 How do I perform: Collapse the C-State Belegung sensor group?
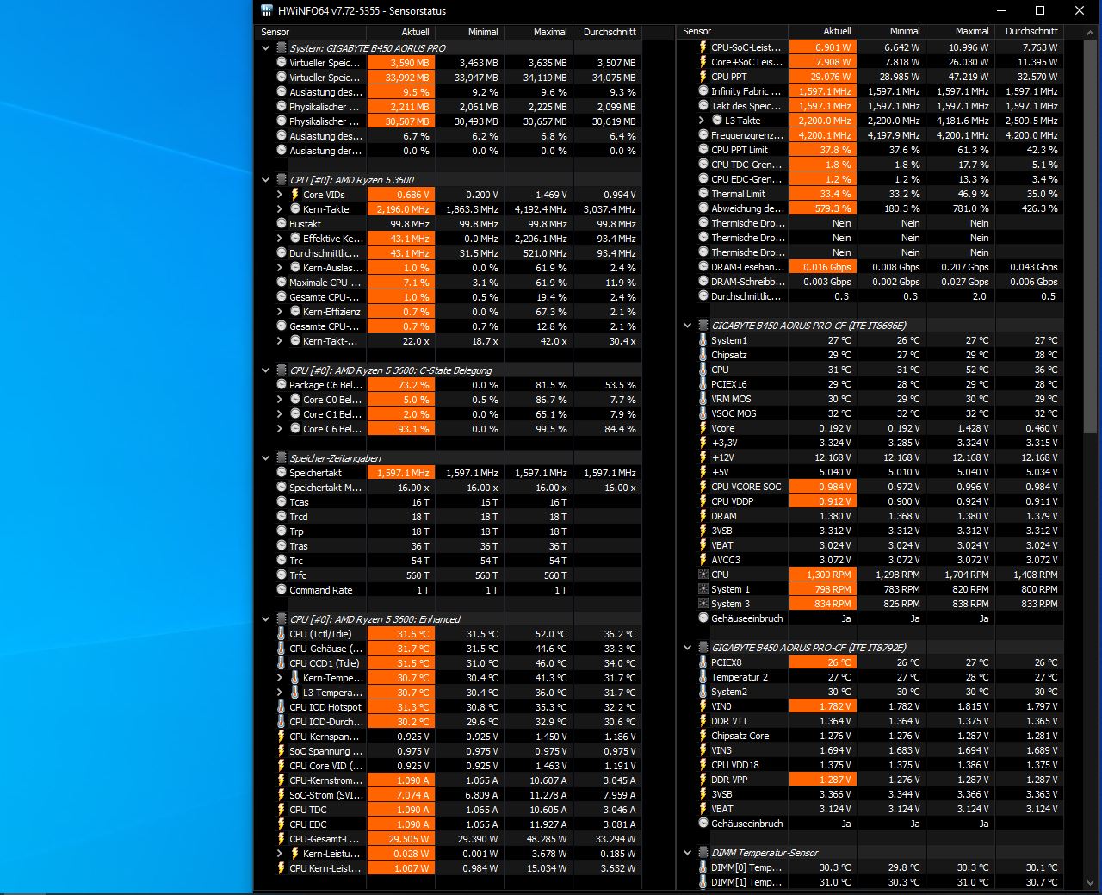[x=265, y=370]
